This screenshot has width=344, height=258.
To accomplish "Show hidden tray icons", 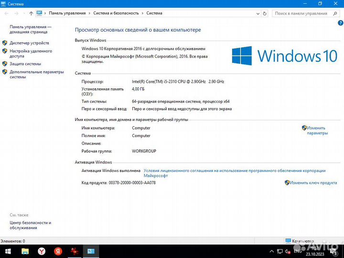I will coord(271,251).
